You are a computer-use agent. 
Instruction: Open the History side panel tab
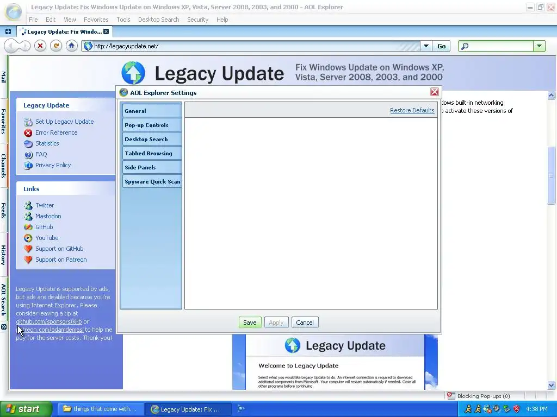(4, 255)
